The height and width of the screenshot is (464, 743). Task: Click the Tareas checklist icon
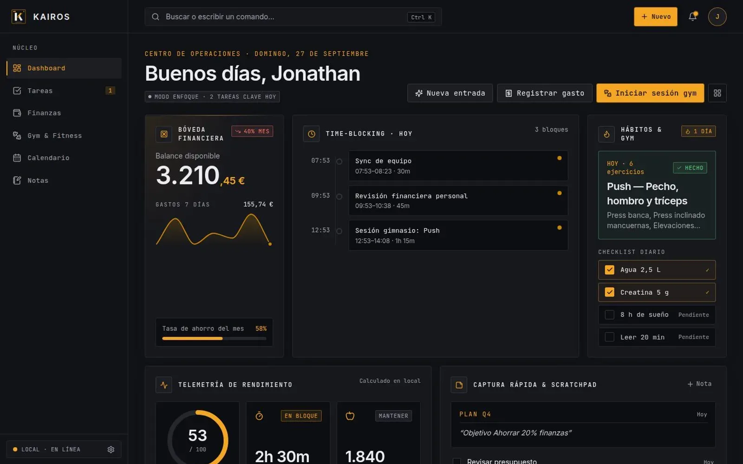click(x=17, y=90)
